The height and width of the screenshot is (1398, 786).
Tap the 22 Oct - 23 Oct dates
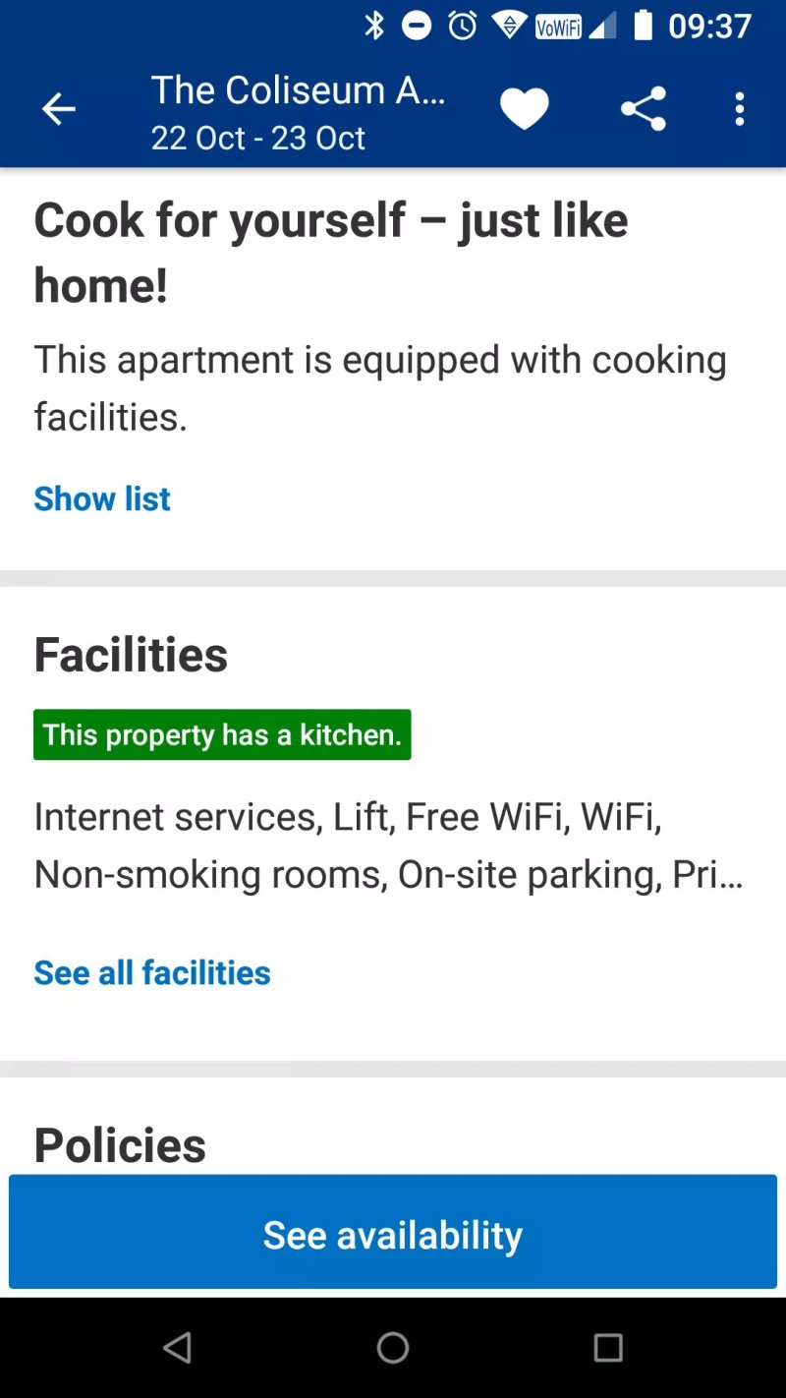[x=258, y=138]
